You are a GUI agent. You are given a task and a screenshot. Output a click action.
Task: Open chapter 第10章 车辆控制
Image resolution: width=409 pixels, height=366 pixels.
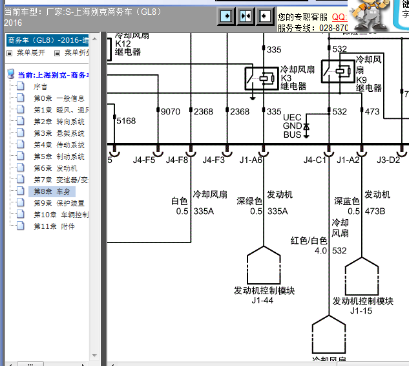tap(61, 215)
